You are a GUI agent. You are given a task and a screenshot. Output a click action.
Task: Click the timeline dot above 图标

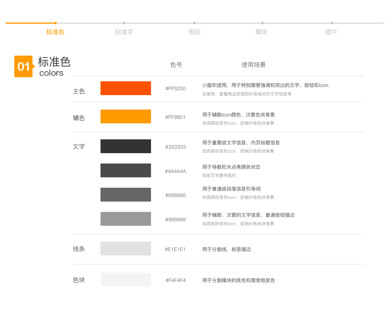[194, 23]
